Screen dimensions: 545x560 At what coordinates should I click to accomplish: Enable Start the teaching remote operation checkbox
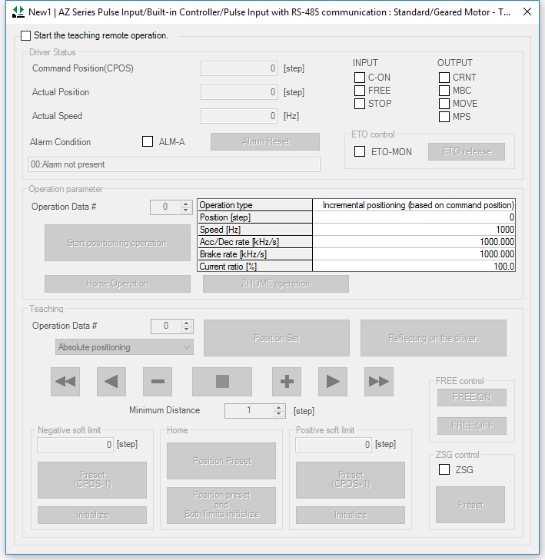26,36
